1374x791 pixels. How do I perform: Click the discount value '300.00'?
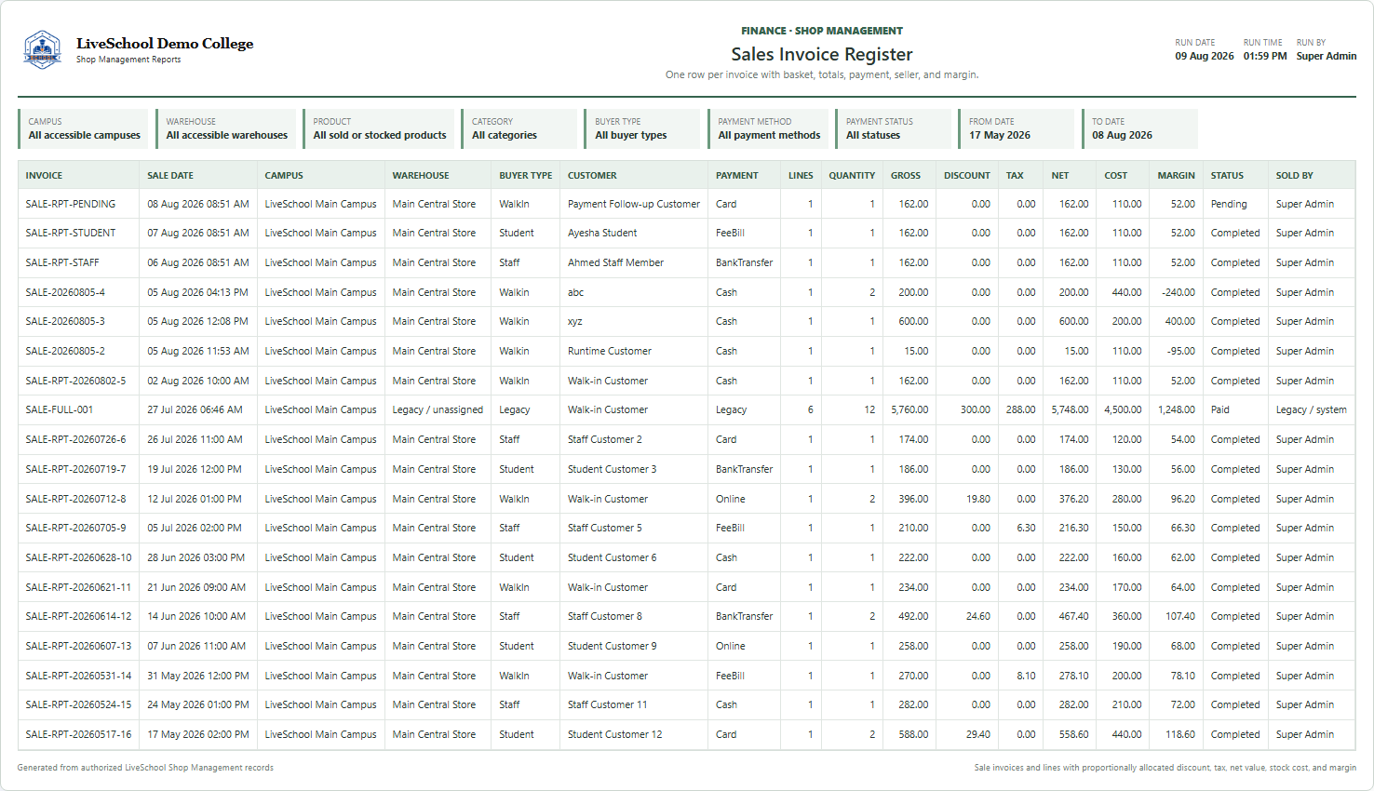click(x=976, y=409)
